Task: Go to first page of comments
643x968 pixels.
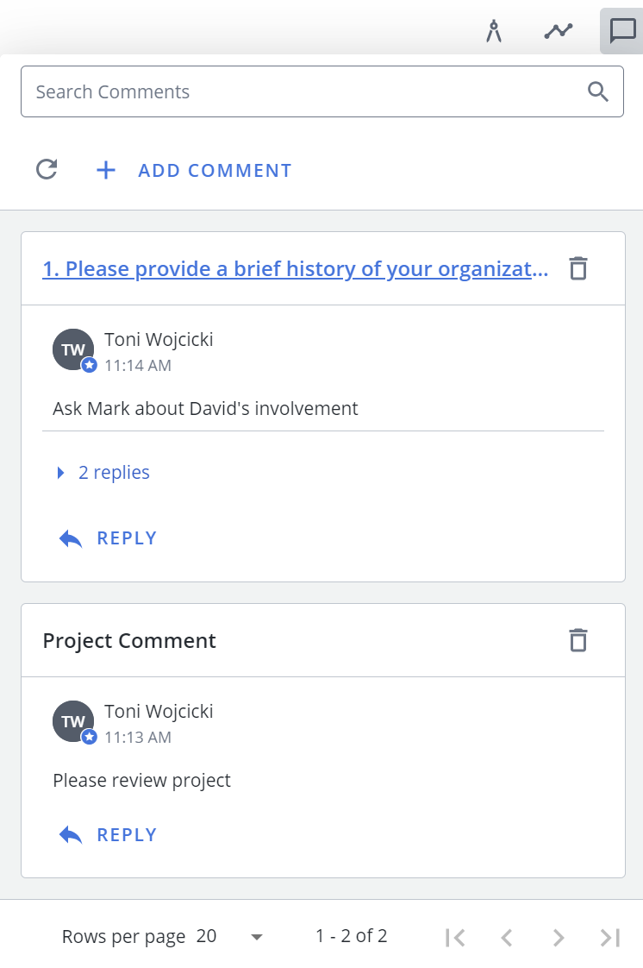Action: [x=455, y=937]
